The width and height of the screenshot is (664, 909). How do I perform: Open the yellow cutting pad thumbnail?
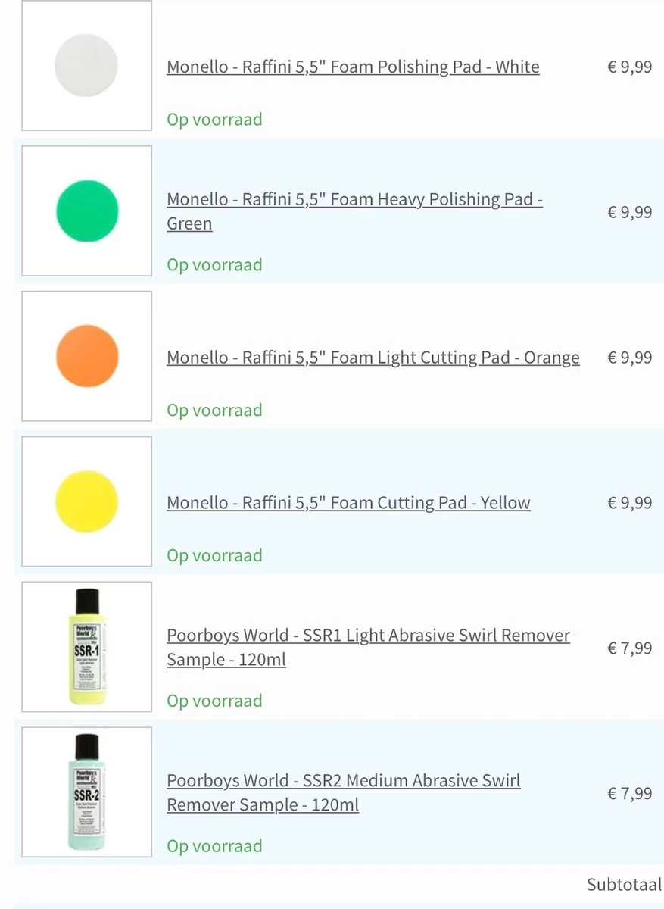click(x=86, y=501)
